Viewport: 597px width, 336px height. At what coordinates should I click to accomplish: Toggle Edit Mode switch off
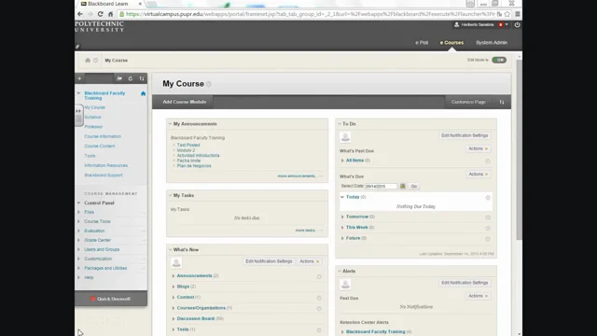point(499,60)
